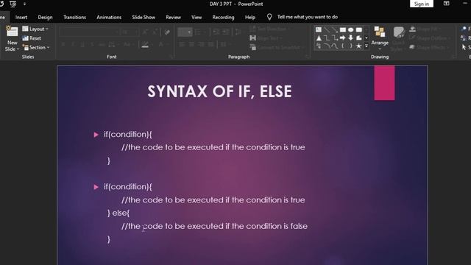
Task: Open the Transitions tab
Action: pos(74,17)
